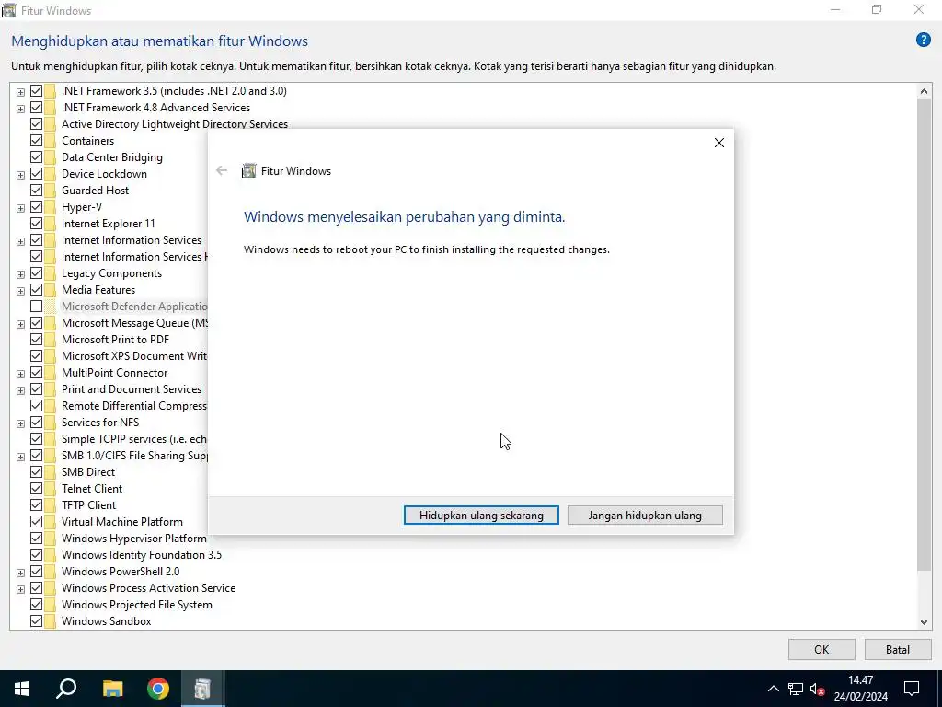This screenshot has height=707, width=942.
Task: Click the Data Center Bridging folder icon
Action: point(51,157)
